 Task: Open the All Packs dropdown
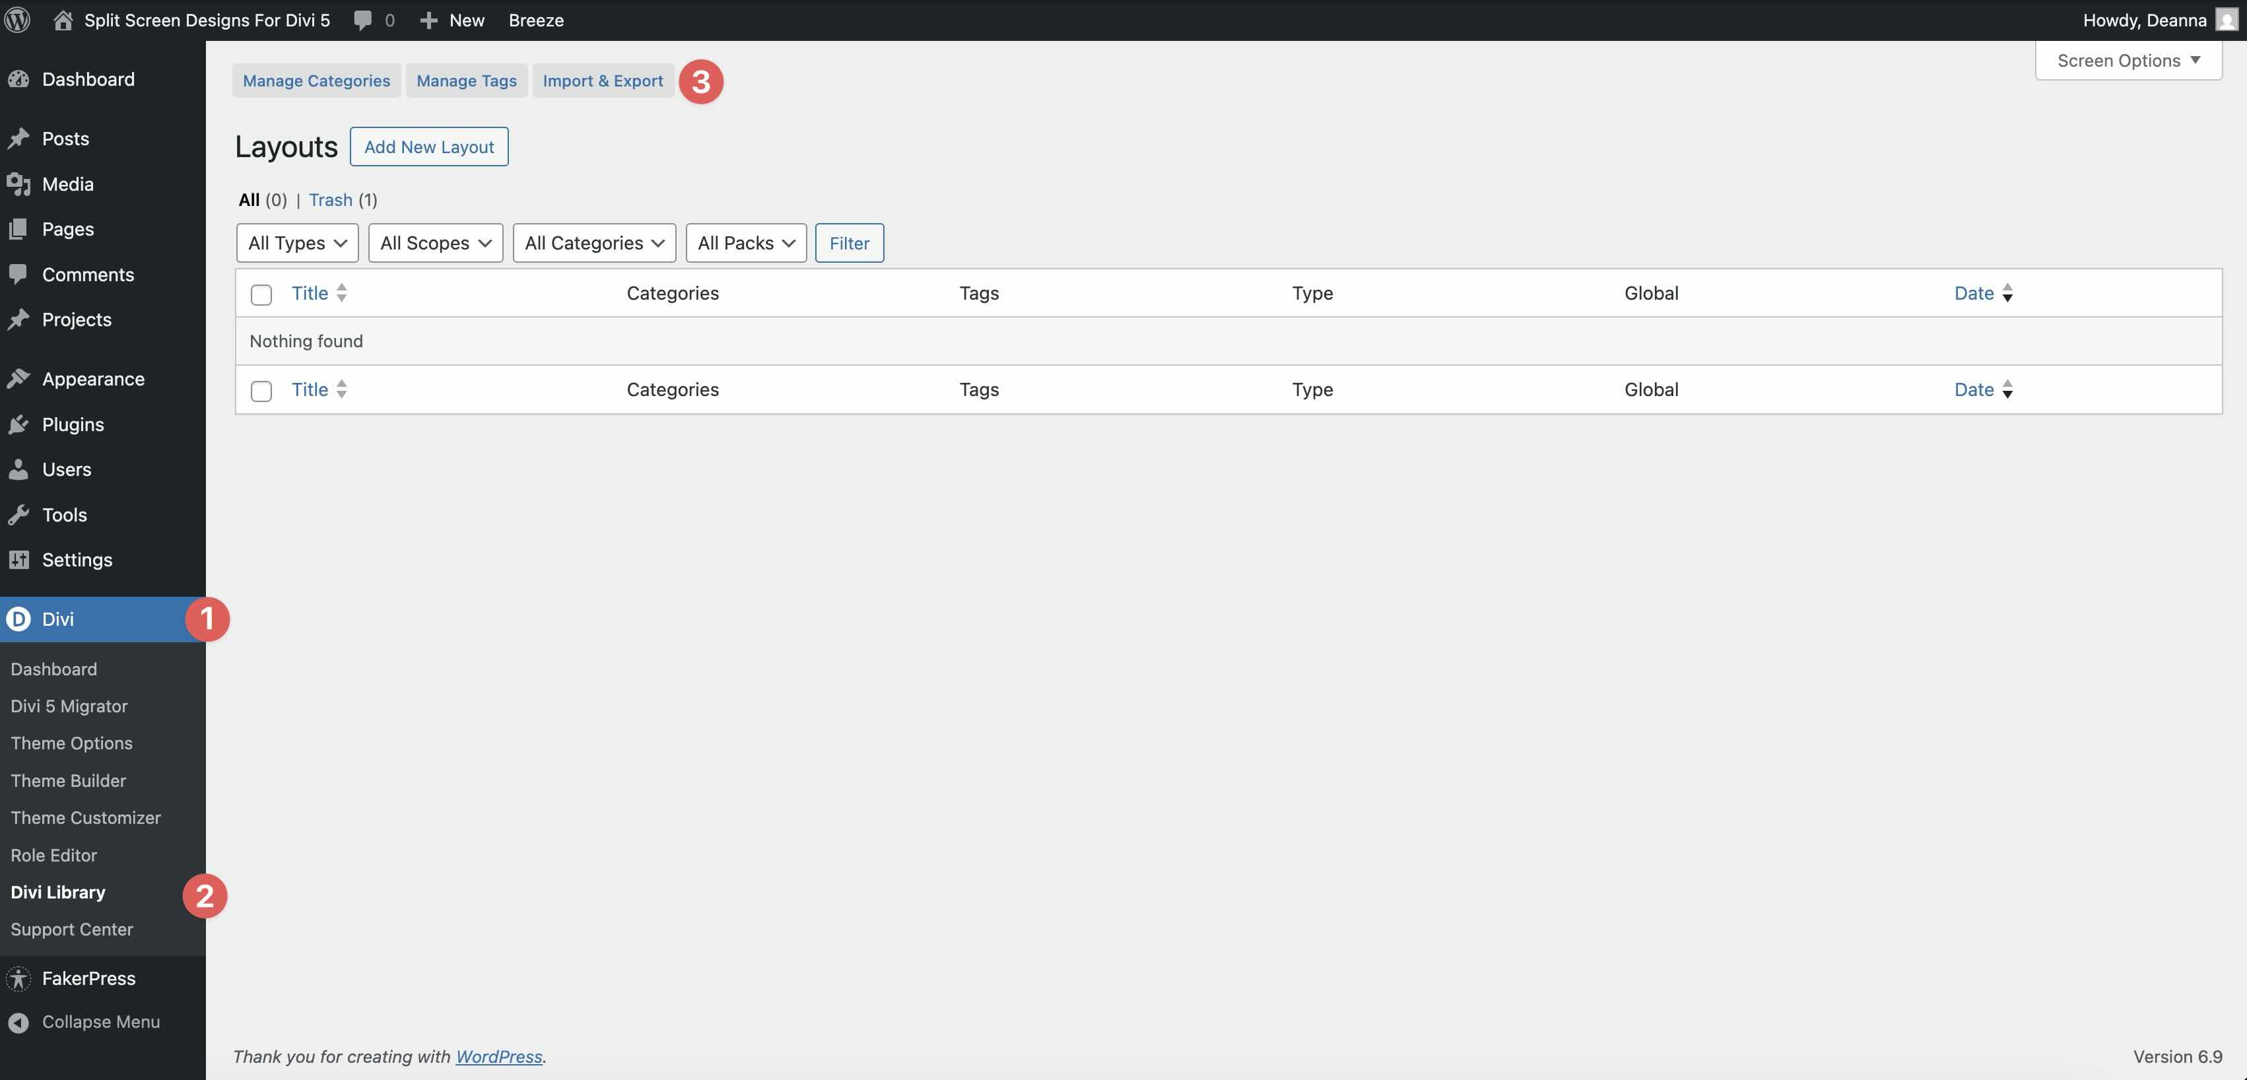[745, 242]
